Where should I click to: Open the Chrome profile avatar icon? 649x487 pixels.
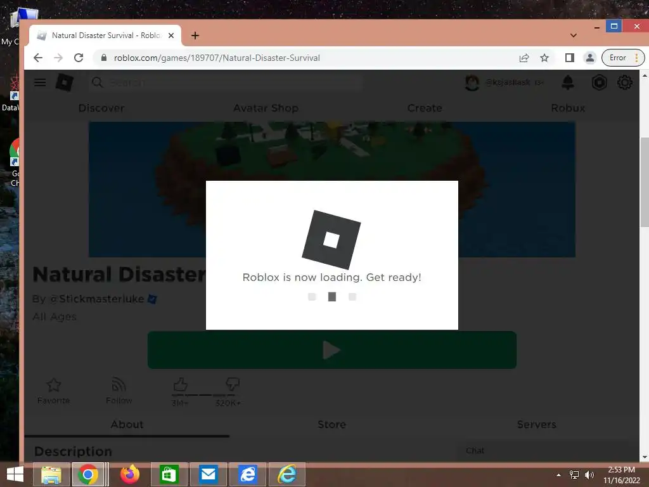tap(590, 58)
